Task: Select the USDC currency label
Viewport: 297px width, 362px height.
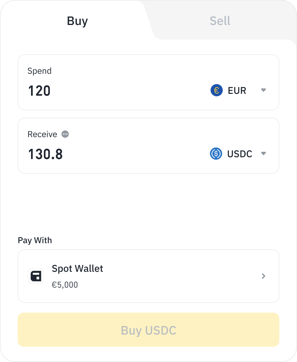Action: (239, 154)
